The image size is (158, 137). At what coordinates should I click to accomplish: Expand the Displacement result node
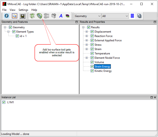point(87,31)
